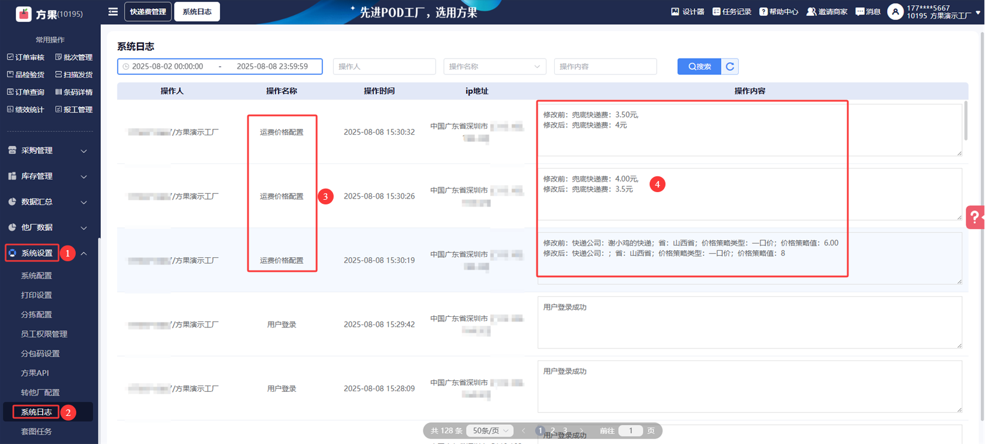Open the 设计器 designer icon
Screen dimensions: 985x444
click(x=675, y=12)
